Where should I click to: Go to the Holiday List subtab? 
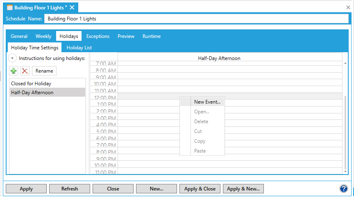pos(79,48)
